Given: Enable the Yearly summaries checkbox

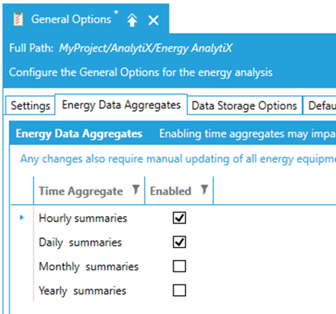Looking at the screenshot, I should pos(179,290).
